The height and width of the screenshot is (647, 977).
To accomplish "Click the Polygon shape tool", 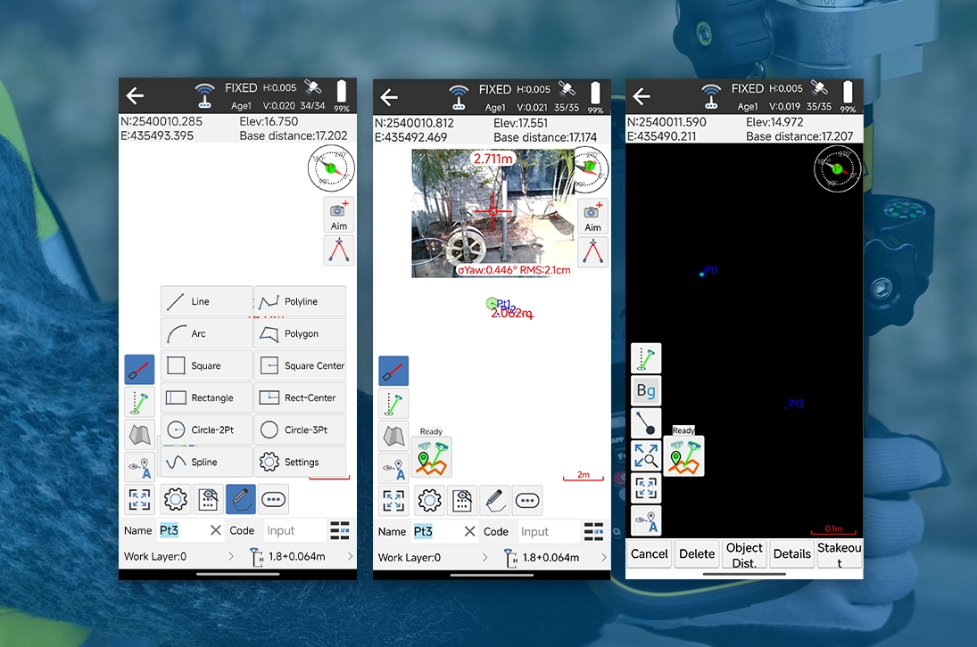I will 300,333.
